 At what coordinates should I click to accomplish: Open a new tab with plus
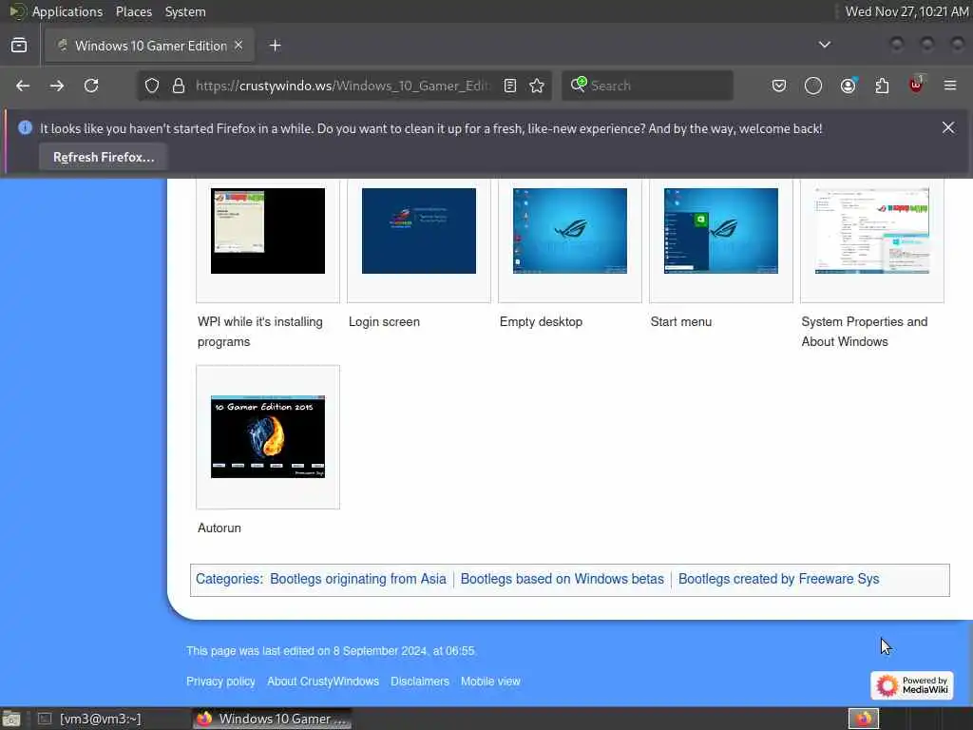tap(275, 46)
